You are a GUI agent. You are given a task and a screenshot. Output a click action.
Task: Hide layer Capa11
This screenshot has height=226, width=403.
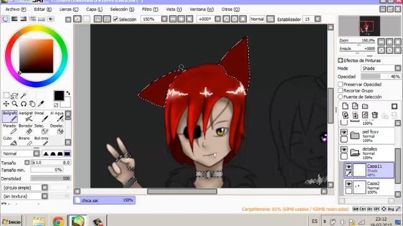pos(348,166)
